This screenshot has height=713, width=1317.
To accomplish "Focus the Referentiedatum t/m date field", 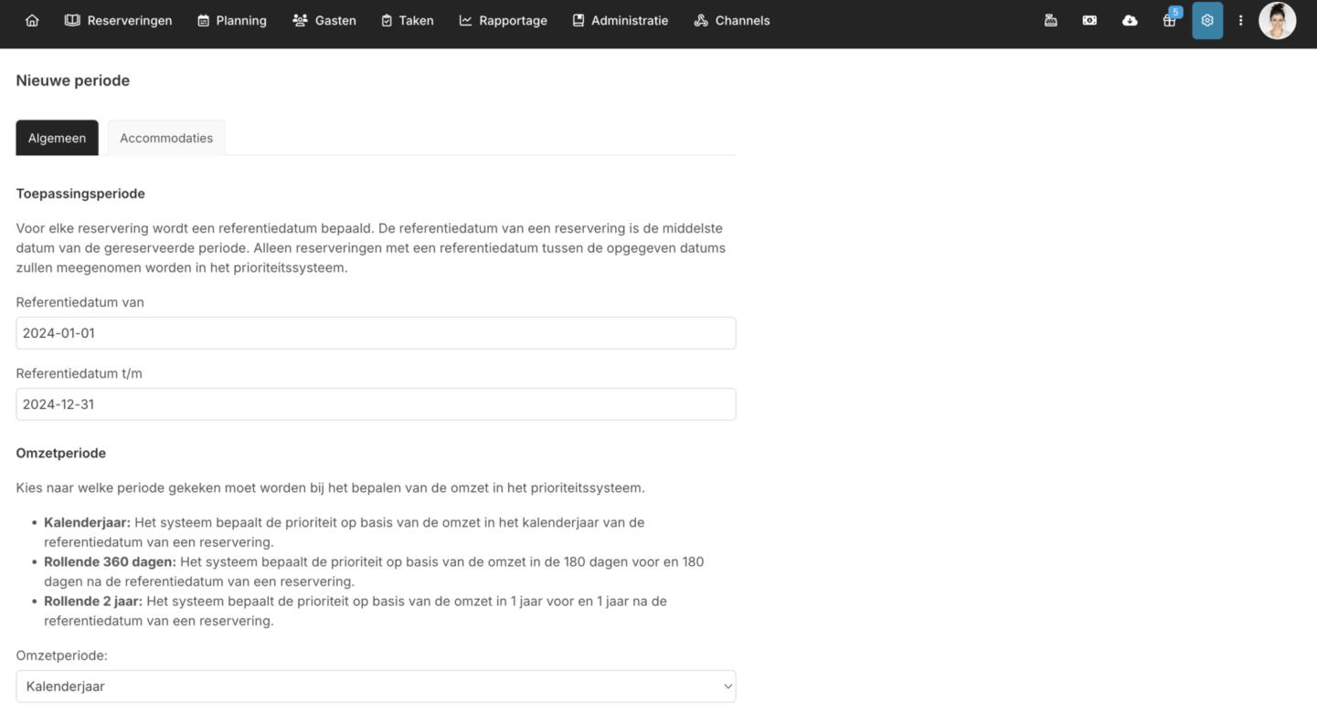I will 376,404.
